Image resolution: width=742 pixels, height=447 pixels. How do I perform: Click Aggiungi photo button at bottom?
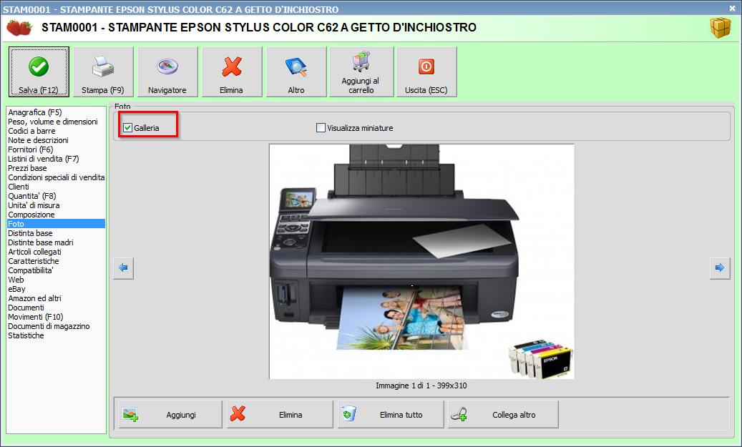coord(170,415)
